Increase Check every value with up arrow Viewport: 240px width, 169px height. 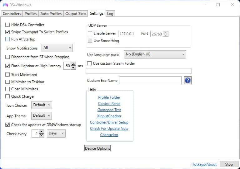42,132
